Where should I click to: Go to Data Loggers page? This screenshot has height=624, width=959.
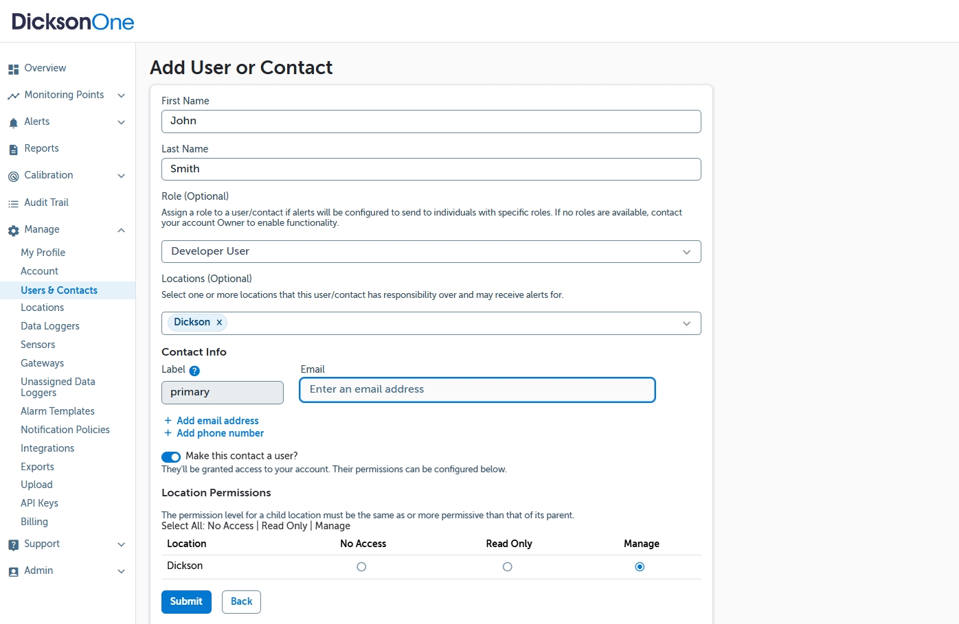(50, 326)
